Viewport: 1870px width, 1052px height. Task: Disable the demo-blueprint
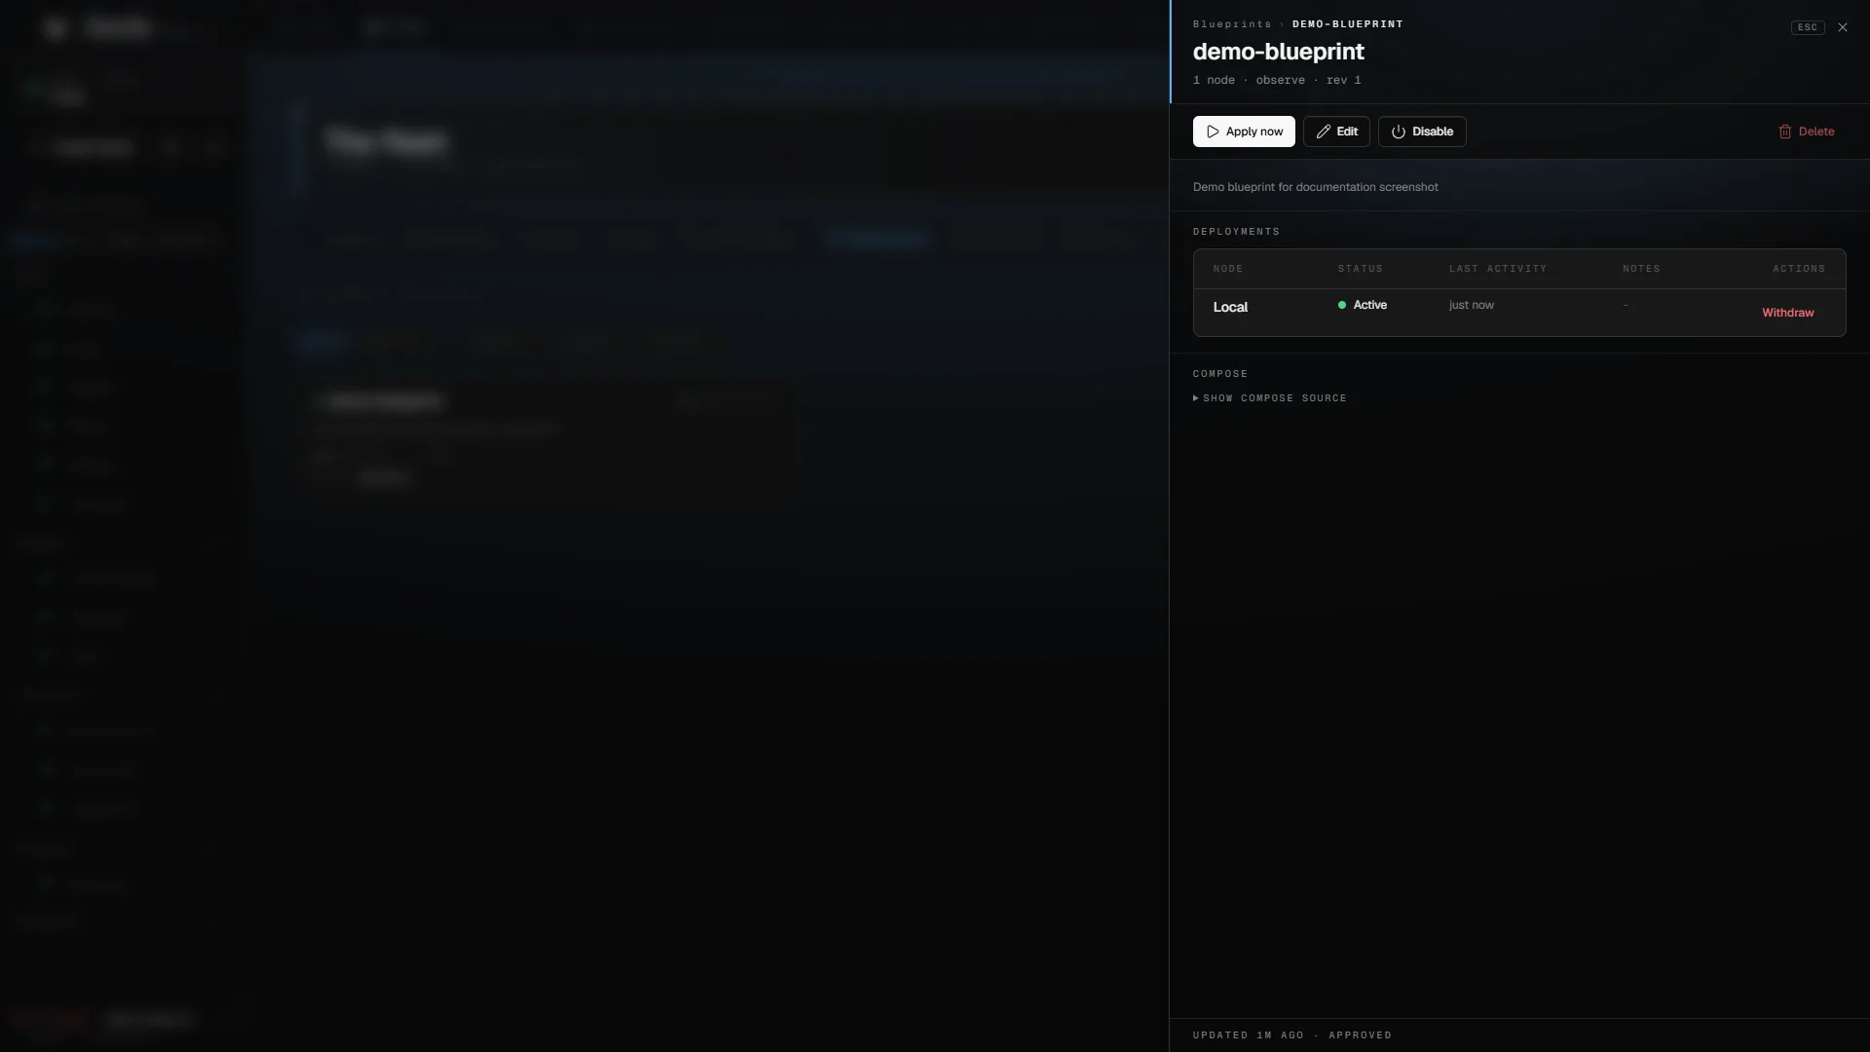tap(1422, 131)
